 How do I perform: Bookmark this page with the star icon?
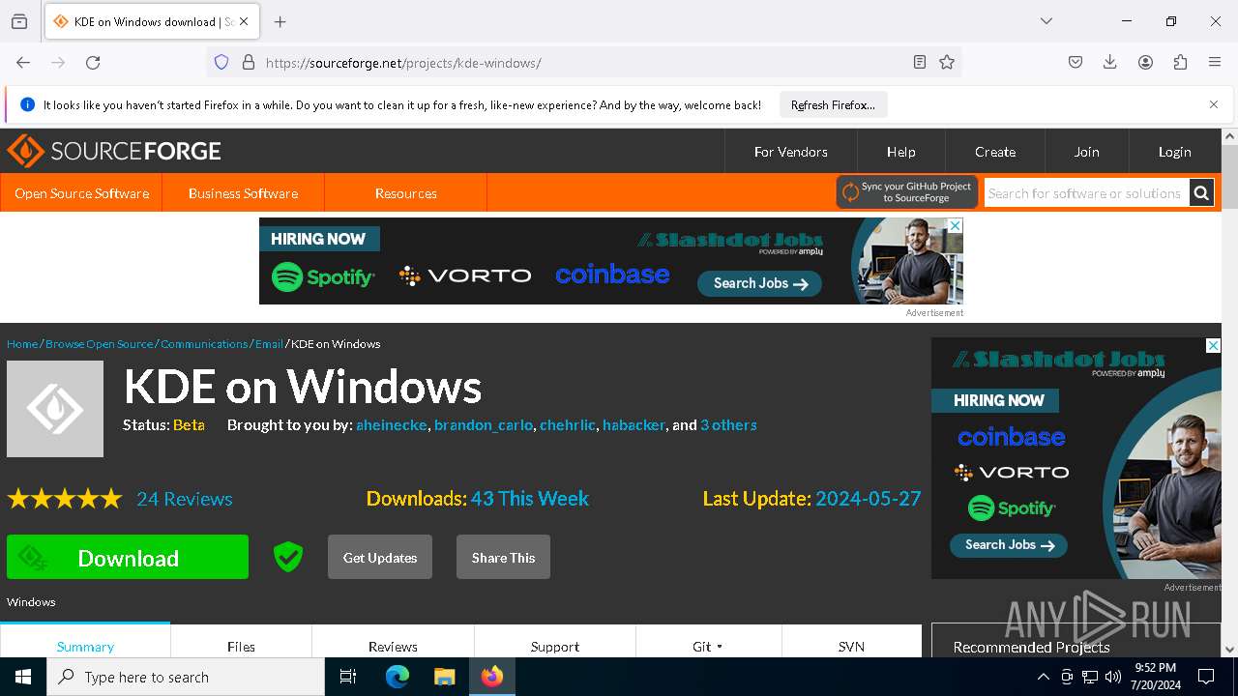947,63
